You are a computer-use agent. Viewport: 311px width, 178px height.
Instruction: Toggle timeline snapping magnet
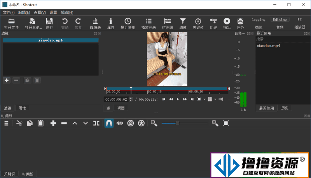[x=109, y=123]
